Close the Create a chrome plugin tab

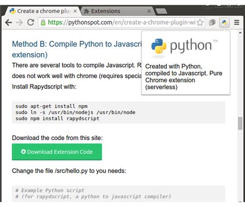[x=75, y=11]
